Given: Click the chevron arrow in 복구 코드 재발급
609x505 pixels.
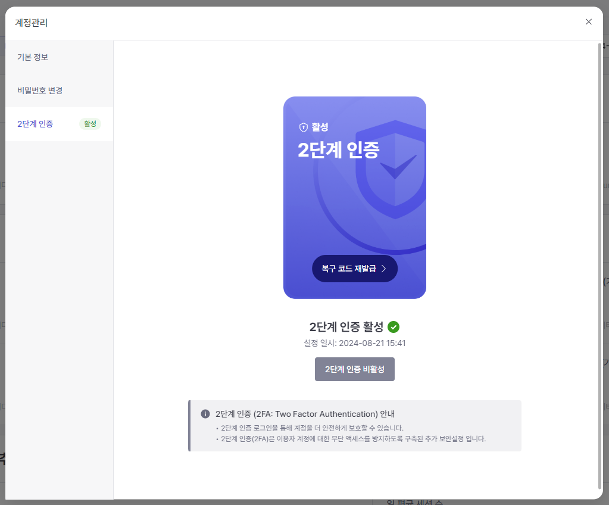Looking at the screenshot, I should (384, 269).
